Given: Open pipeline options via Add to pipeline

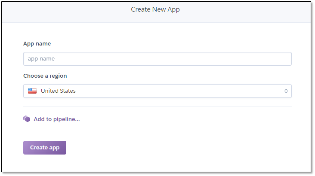Looking at the screenshot, I should [x=57, y=119].
